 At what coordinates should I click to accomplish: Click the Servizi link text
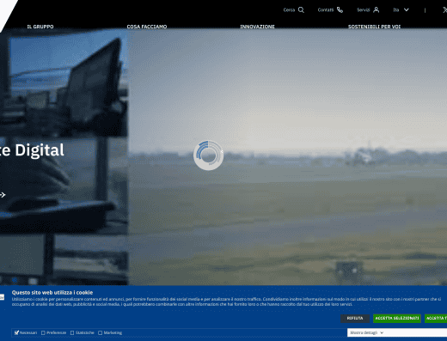click(363, 10)
